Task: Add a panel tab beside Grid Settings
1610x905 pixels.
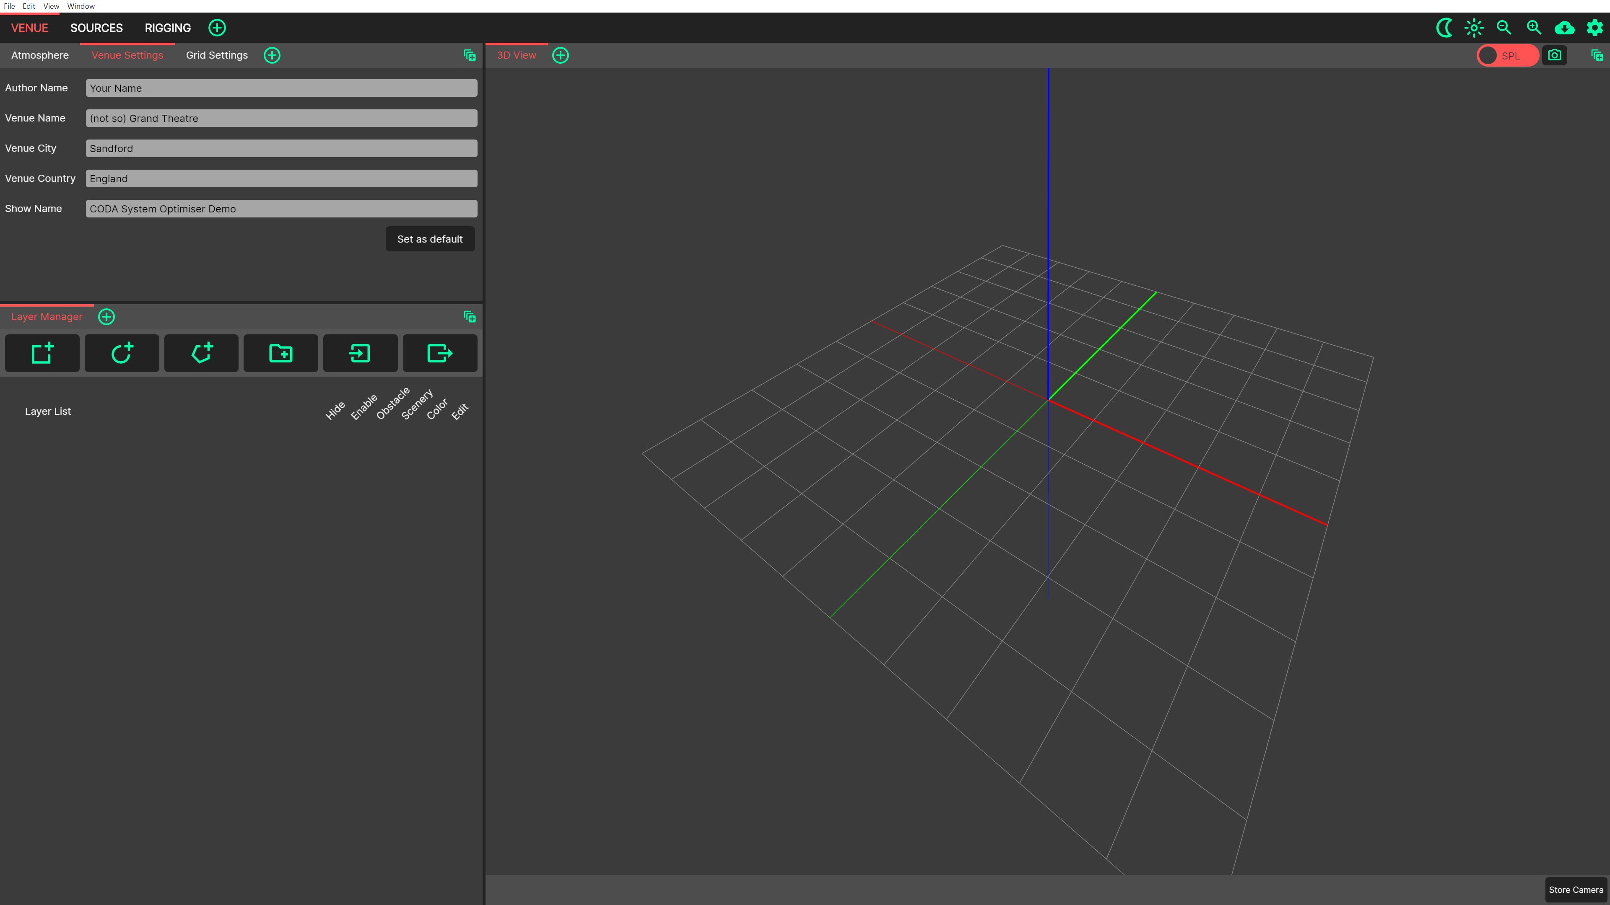Action: (272, 55)
